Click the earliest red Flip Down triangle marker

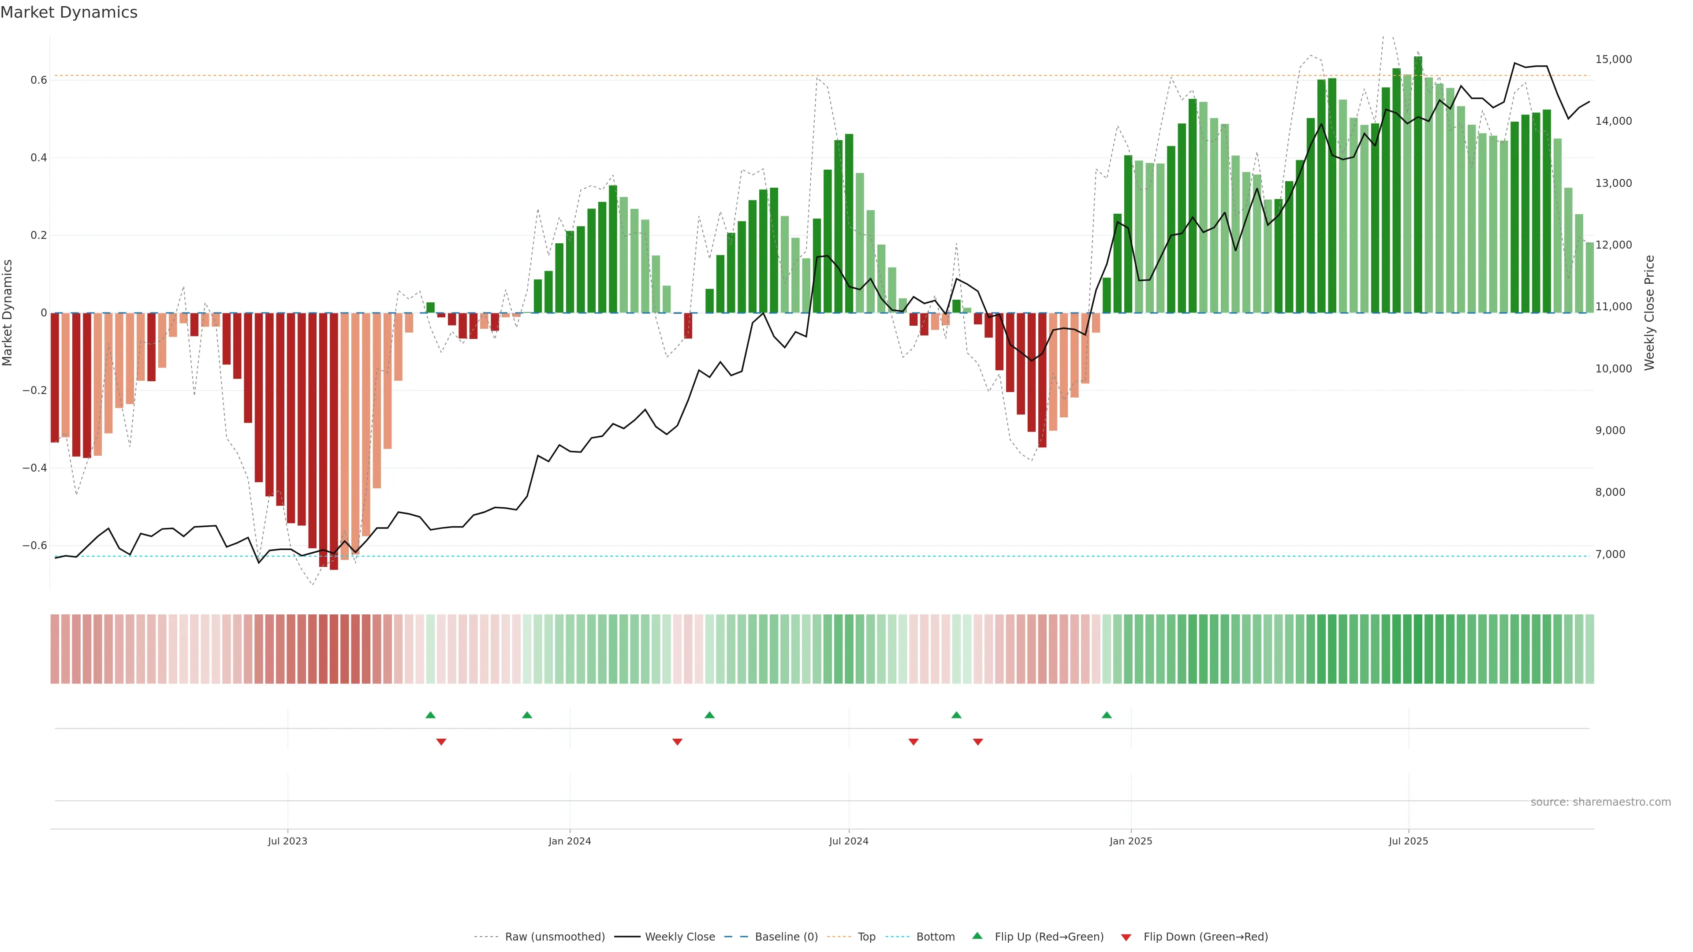click(x=441, y=742)
